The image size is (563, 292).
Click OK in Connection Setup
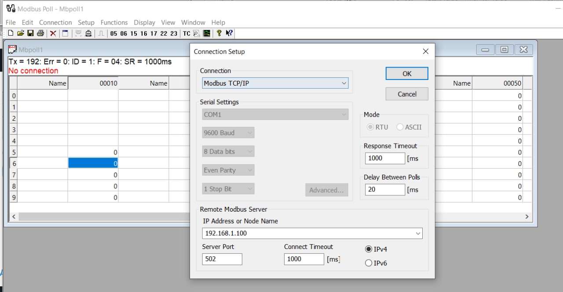click(x=407, y=74)
